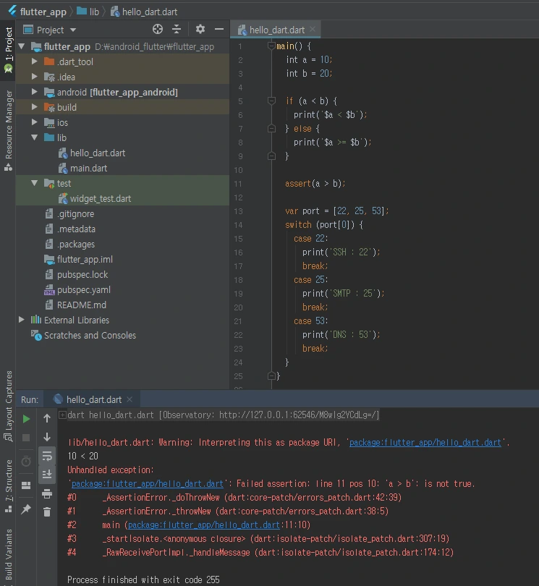Open the 1: Project tool window tab
This screenshot has width=539, height=586.
coord(8,50)
